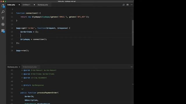186x104 pixels.
Task: Click on 'Slydepay\Slydepay' in the return statement
Action: [41, 17]
